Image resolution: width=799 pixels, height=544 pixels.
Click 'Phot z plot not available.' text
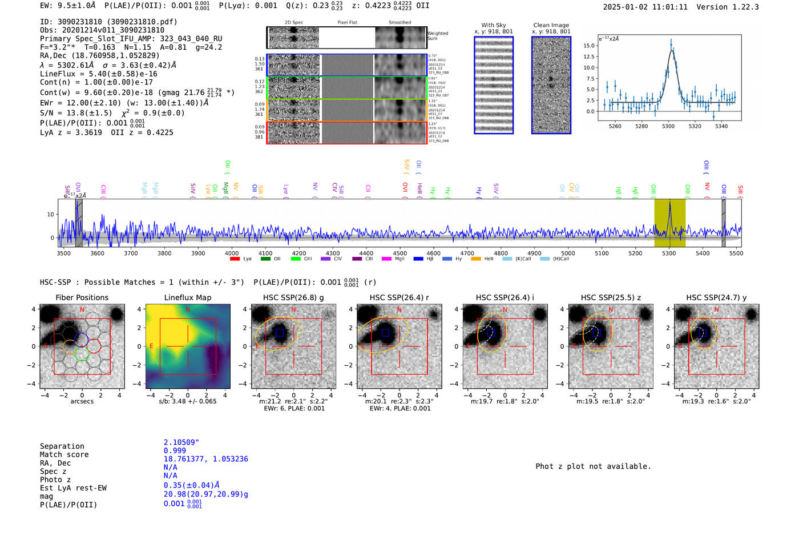[x=593, y=466]
